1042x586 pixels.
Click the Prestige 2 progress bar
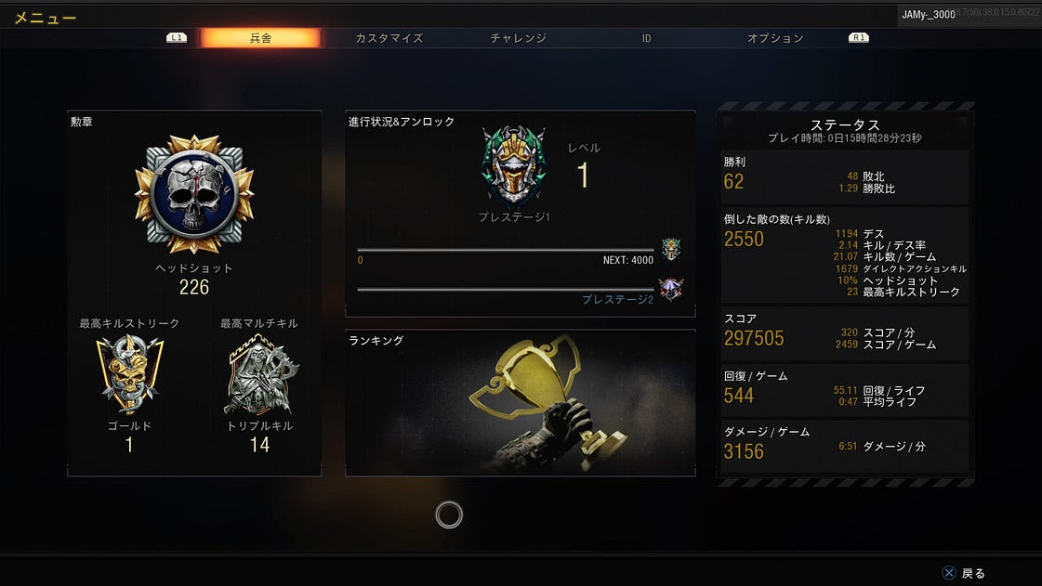pyautogui.click(x=506, y=290)
